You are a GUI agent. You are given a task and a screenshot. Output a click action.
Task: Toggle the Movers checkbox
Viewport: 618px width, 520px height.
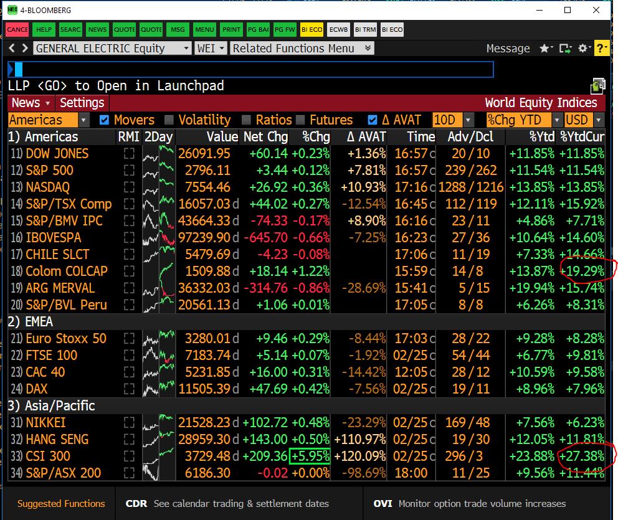(104, 120)
